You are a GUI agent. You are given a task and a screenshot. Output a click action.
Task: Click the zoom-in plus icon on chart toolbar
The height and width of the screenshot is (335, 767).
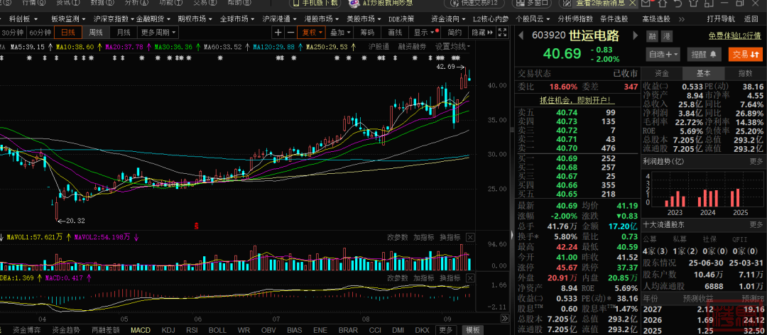[278, 32]
